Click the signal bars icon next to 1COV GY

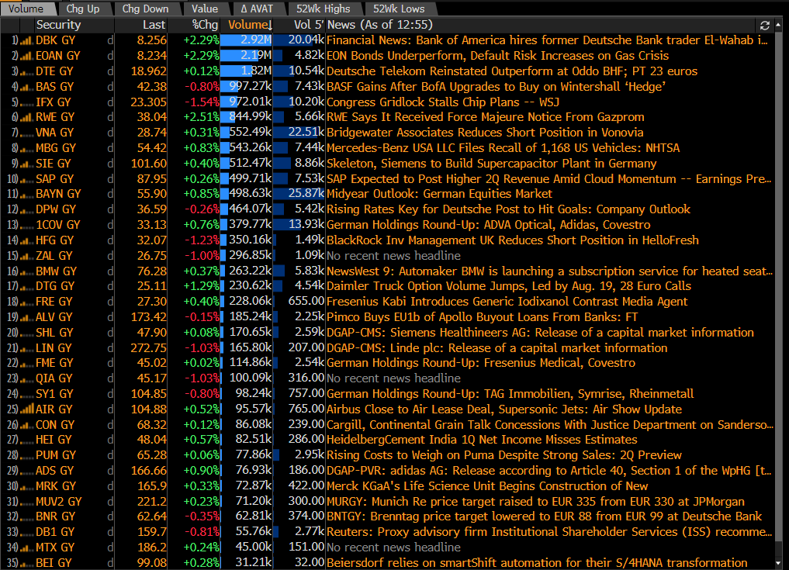26,226
